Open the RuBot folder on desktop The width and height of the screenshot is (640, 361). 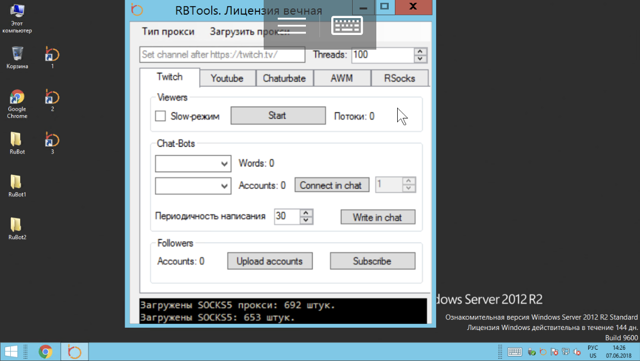(17, 140)
